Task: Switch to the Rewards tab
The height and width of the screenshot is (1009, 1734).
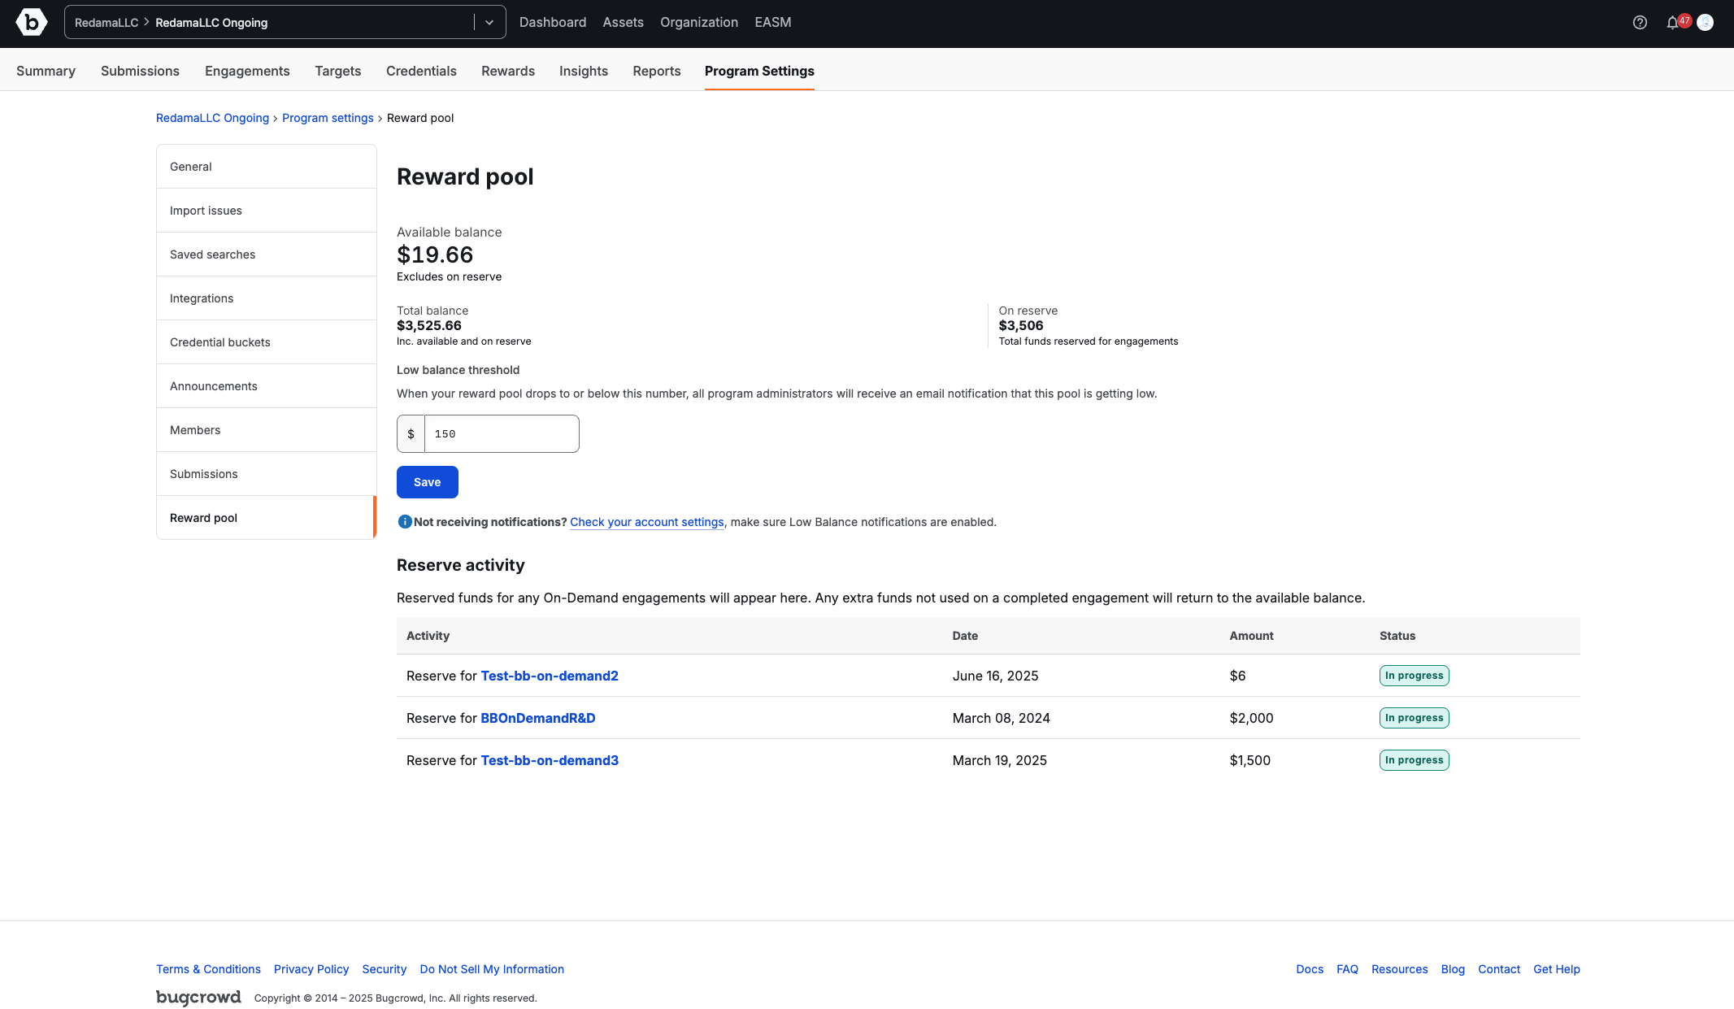Action: (x=508, y=71)
